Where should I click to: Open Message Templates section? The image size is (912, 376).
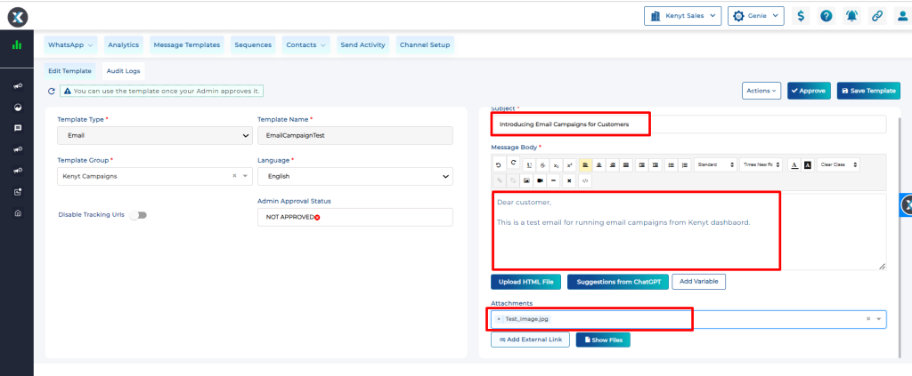(x=187, y=44)
